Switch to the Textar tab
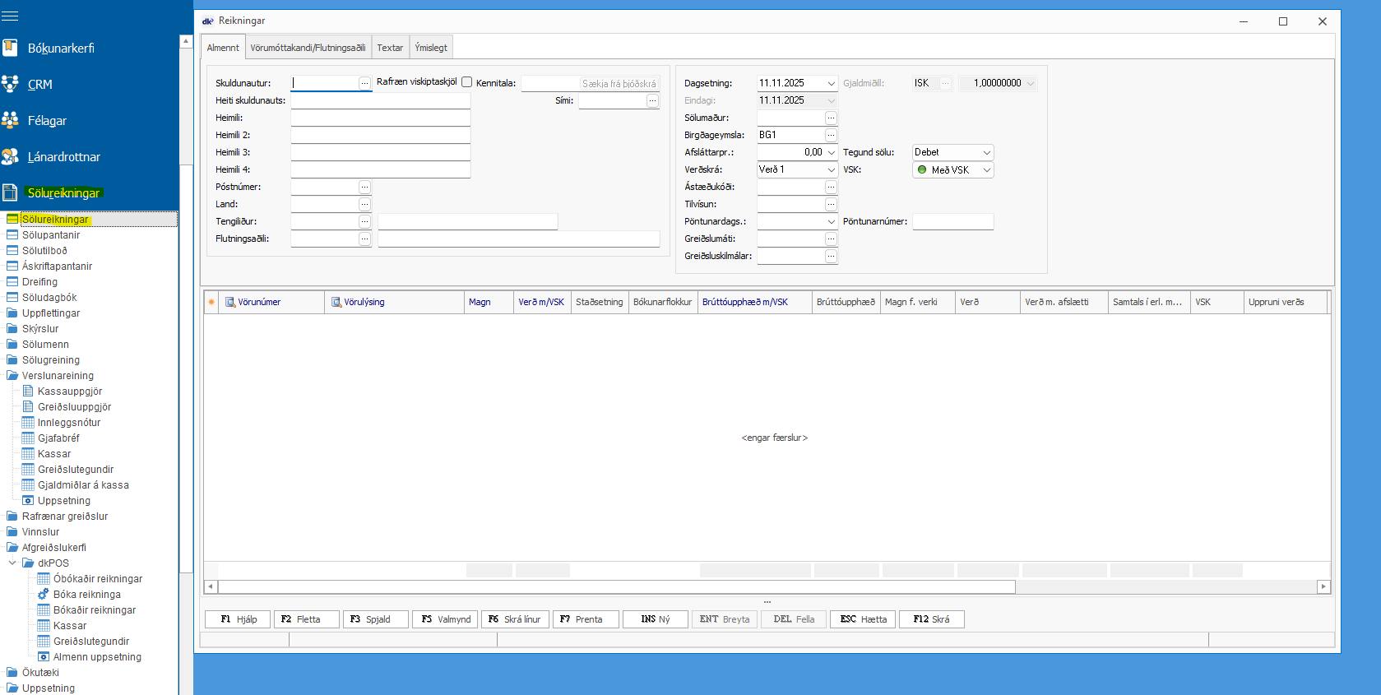The width and height of the screenshot is (1381, 695). (390, 48)
